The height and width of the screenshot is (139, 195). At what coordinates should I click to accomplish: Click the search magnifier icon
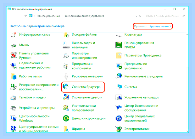click(184, 16)
